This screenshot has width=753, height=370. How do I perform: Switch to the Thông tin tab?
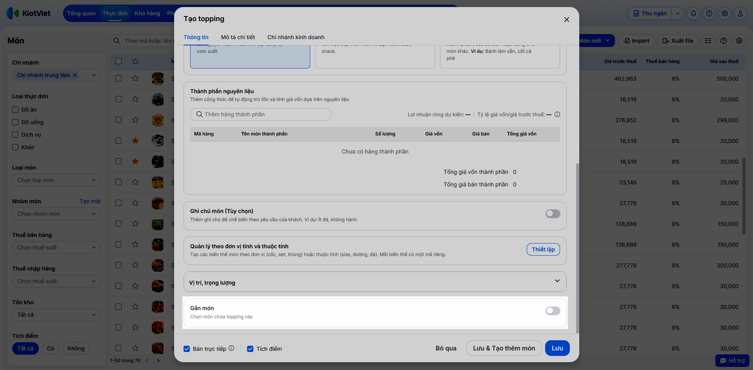(x=196, y=37)
